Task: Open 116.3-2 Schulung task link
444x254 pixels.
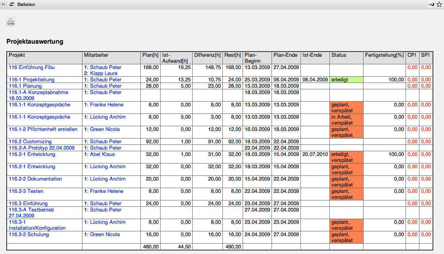Action: tap(29, 235)
